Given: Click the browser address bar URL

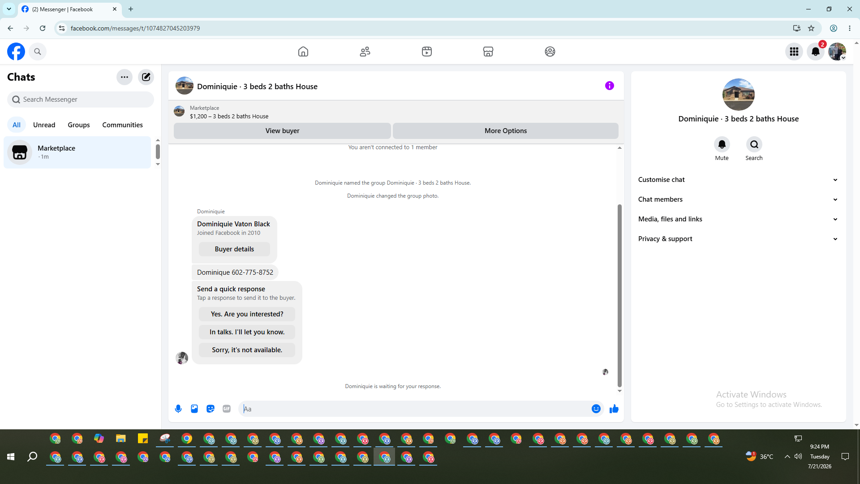Looking at the screenshot, I should click(135, 28).
